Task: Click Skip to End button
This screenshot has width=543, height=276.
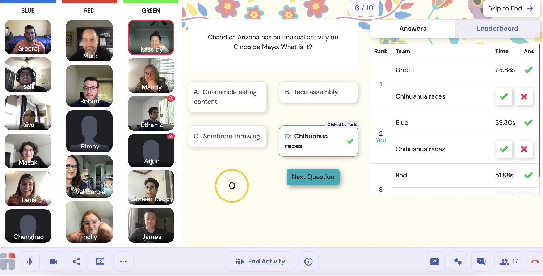Action: click(511, 8)
